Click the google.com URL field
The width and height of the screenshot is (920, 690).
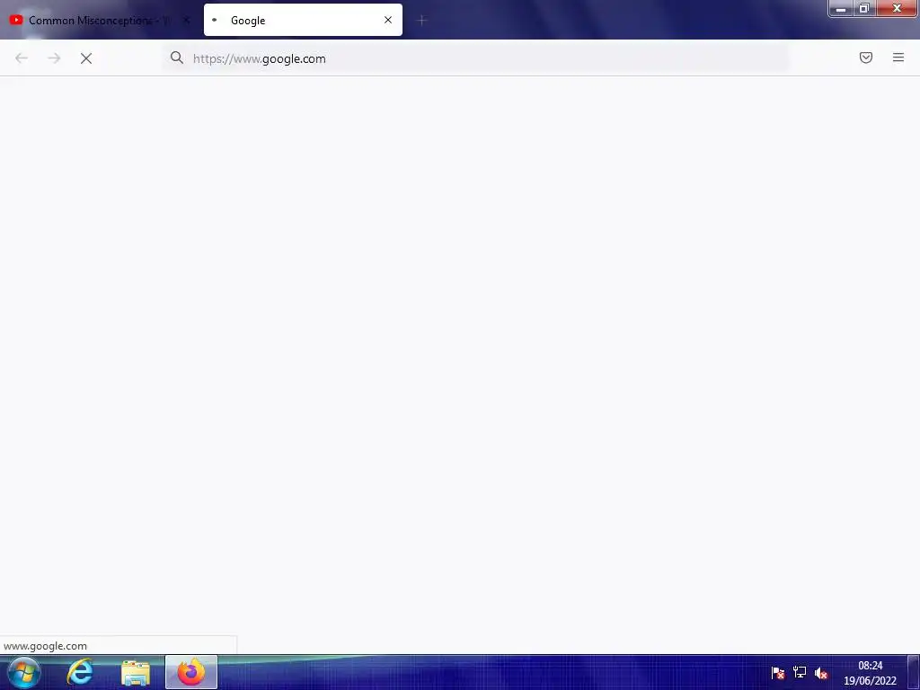[x=476, y=58]
